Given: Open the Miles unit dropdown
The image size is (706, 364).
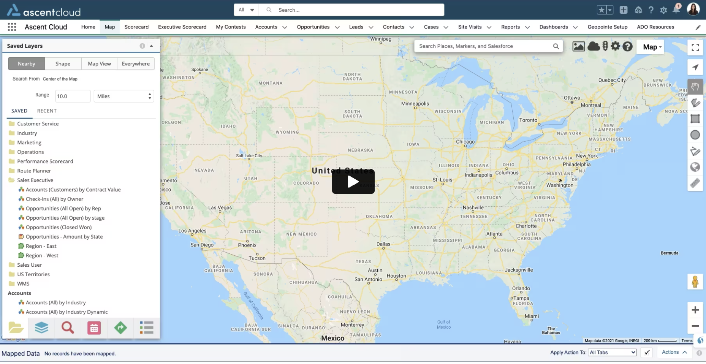Looking at the screenshot, I should (124, 96).
